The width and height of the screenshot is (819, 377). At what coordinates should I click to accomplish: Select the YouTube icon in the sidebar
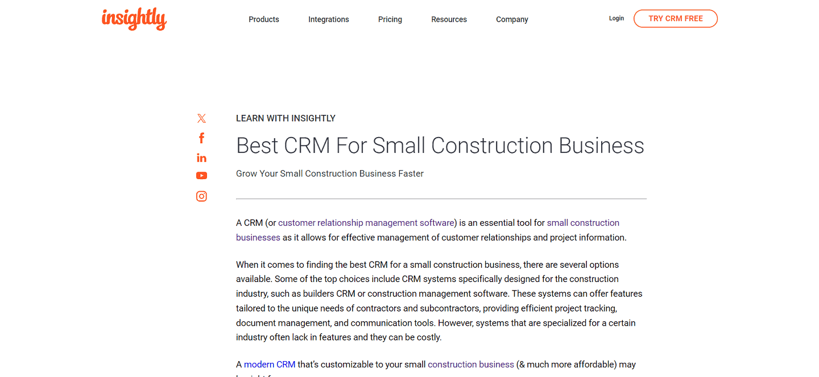click(201, 176)
